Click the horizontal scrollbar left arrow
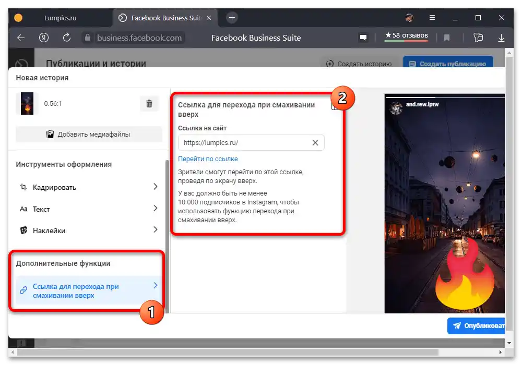 [x=13, y=352]
